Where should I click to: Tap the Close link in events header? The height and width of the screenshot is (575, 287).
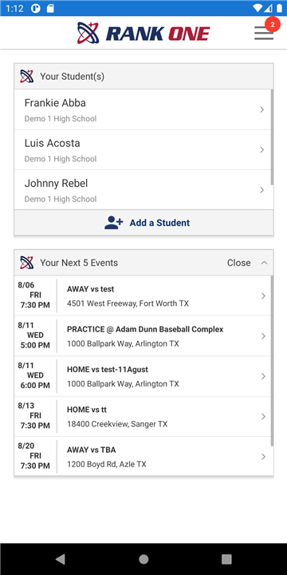pos(238,263)
